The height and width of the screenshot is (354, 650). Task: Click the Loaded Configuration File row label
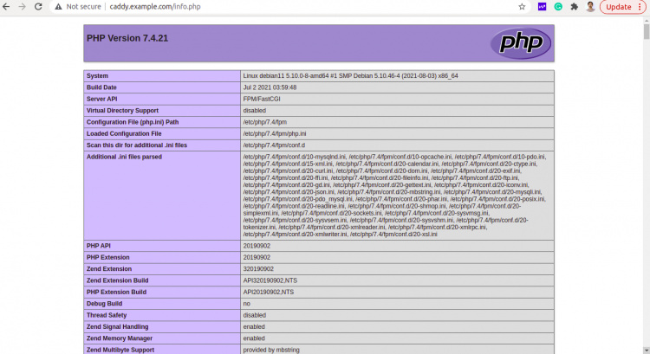coord(124,133)
